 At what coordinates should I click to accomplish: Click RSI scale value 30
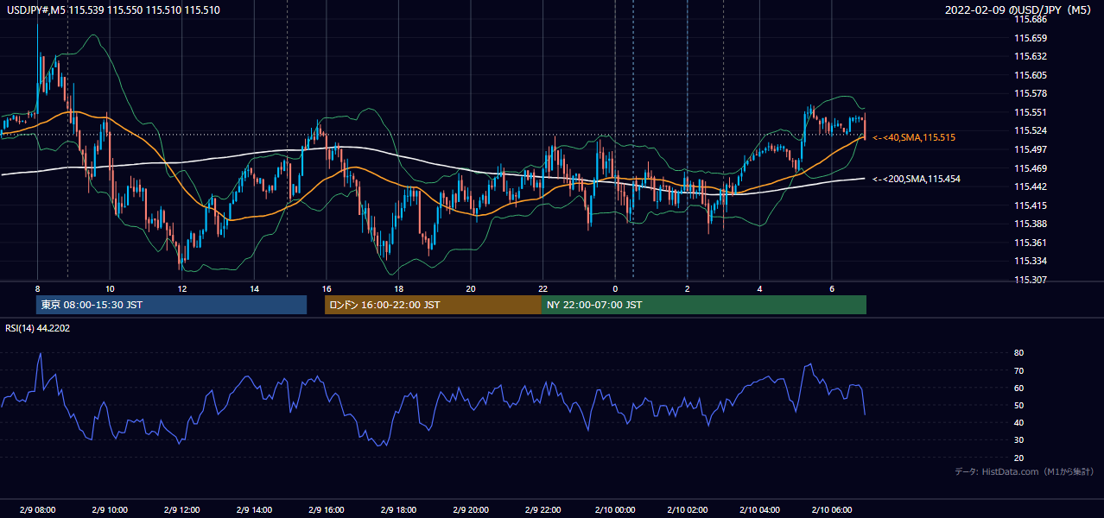[x=1018, y=440]
